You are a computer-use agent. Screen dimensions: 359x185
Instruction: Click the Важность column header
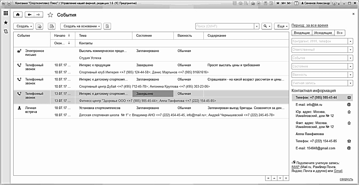pos(189,36)
